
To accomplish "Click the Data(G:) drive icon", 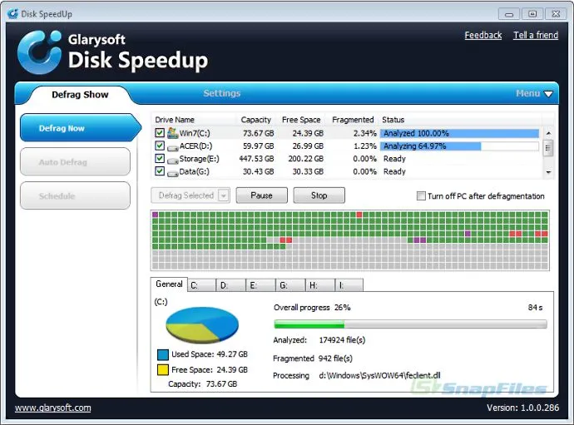I will tap(173, 172).
